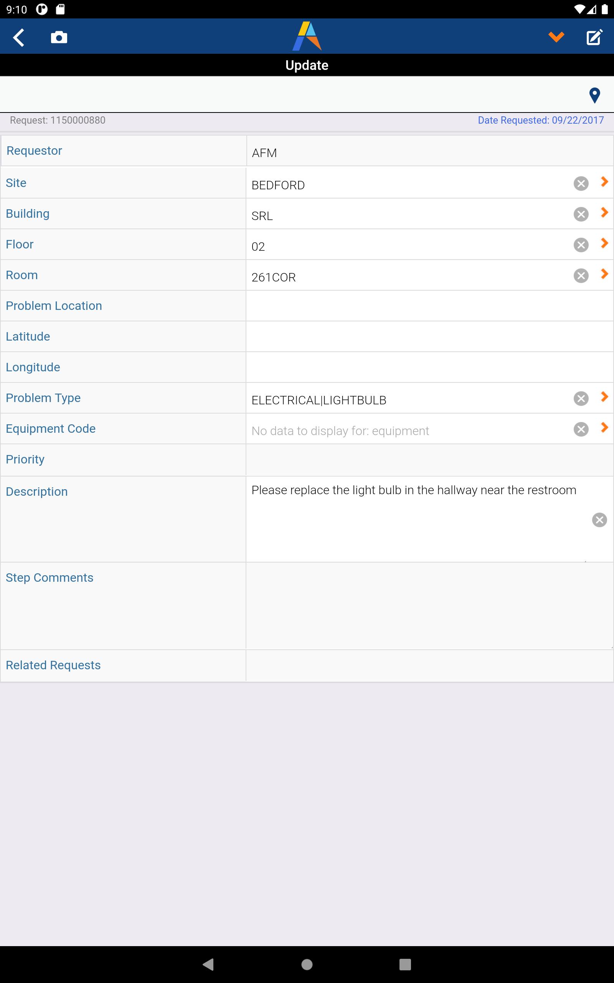Click the Longitude input field
The width and height of the screenshot is (614, 983).
point(429,367)
